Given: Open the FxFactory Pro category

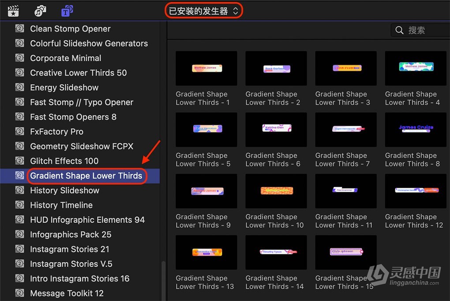Looking at the screenshot, I should coord(57,131).
